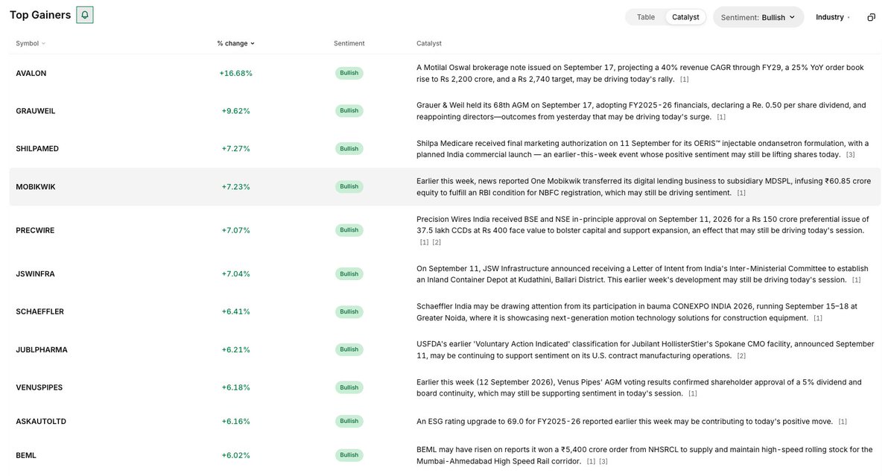Image resolution: width=894 pixels, height=476 pixels.
Task: Select the BEML symbol
Action: (x=26, y=455)
